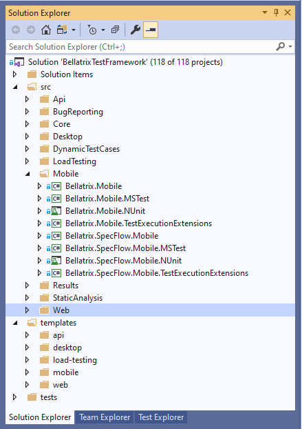
Task: Expand the load-testing templates folder
Action: point(28,360)
